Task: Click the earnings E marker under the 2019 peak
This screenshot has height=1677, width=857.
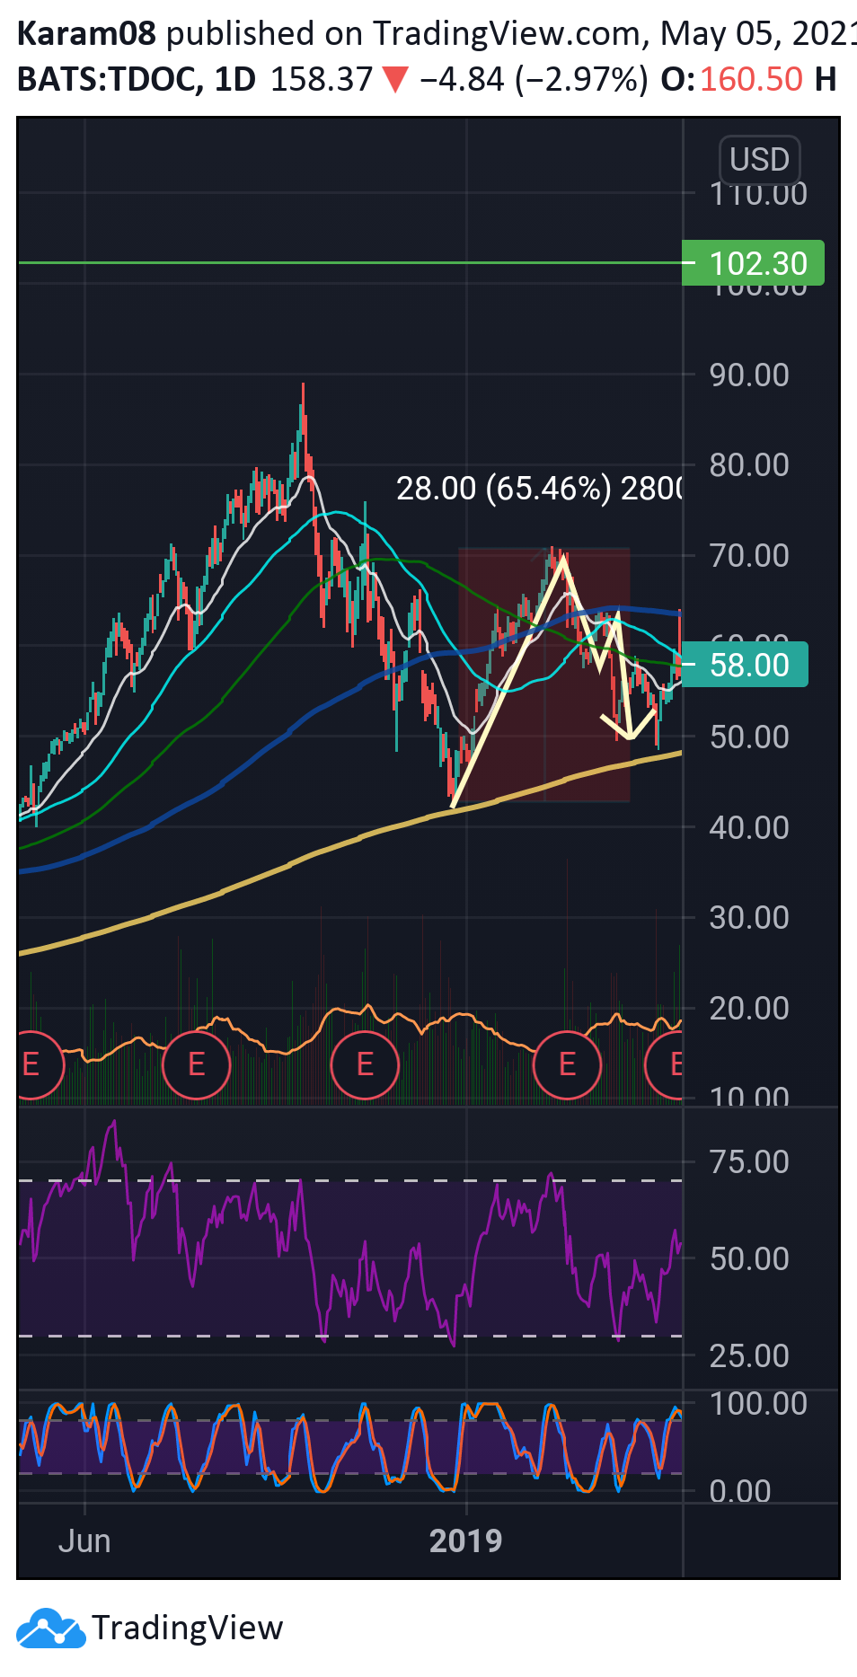Action: [567, 1065]
